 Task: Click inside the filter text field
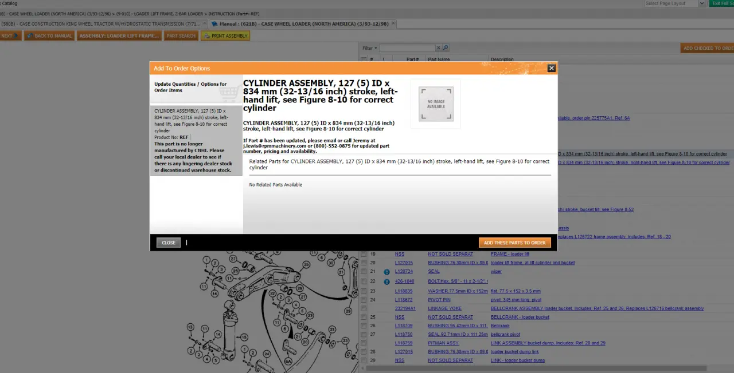(x=407, y=48)
